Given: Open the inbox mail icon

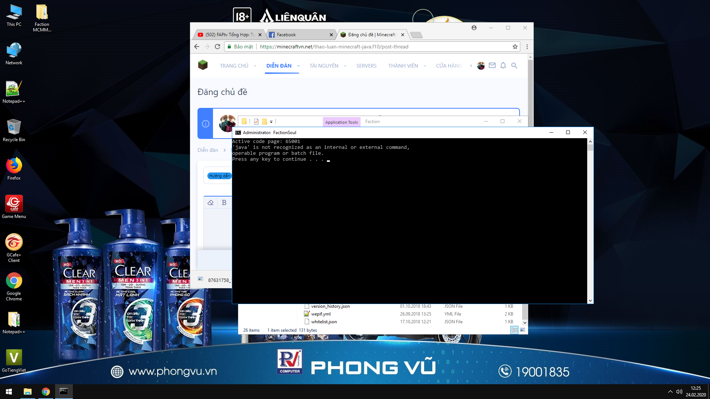Looking at the screenshot, I should click(x=492, y=65).
